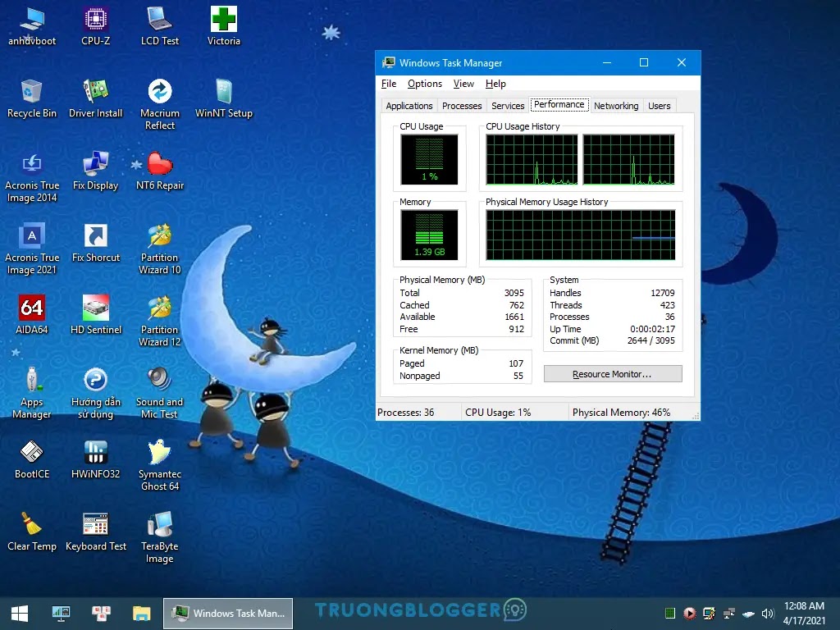840x630 pixels.
Task: Click the Fix Shorcut desktop icon
Action: pos(95,244)
